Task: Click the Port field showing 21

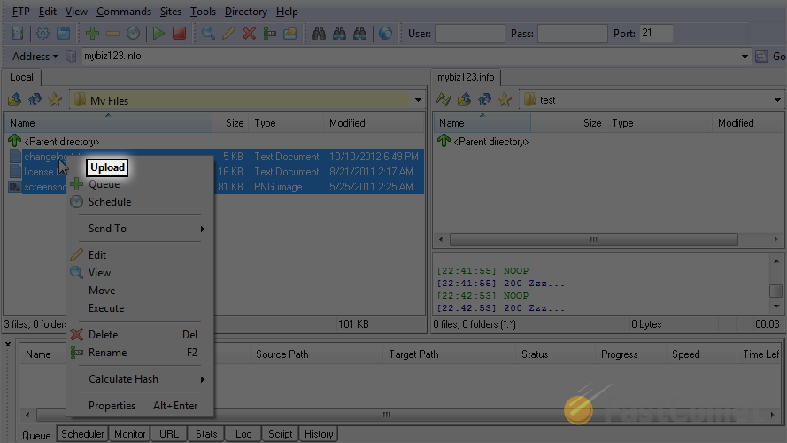Action: (x=655, y=34)
